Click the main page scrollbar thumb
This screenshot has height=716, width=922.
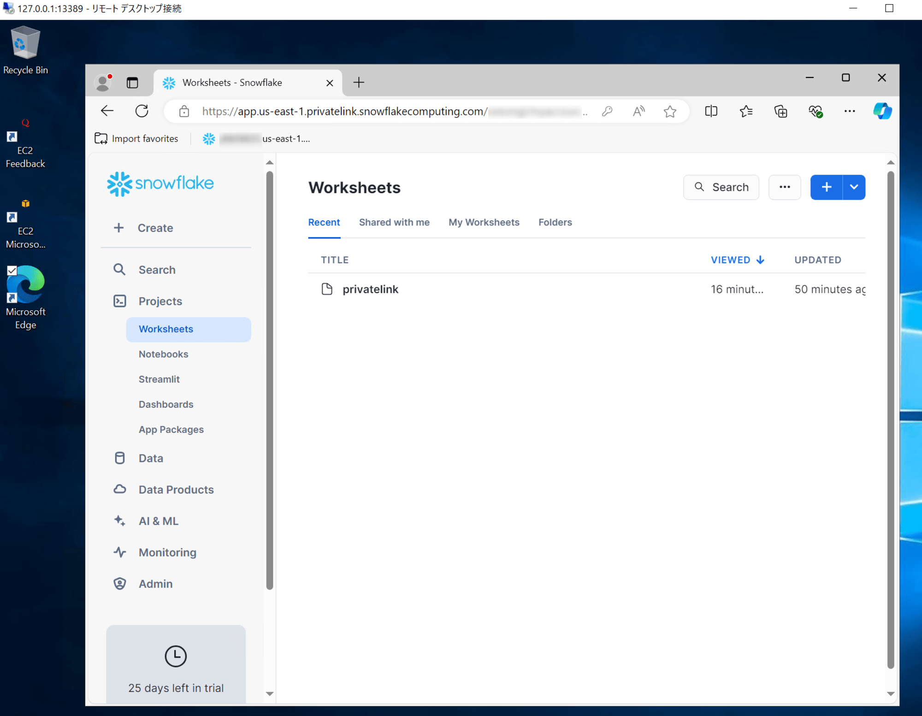[x=891, y=420]
